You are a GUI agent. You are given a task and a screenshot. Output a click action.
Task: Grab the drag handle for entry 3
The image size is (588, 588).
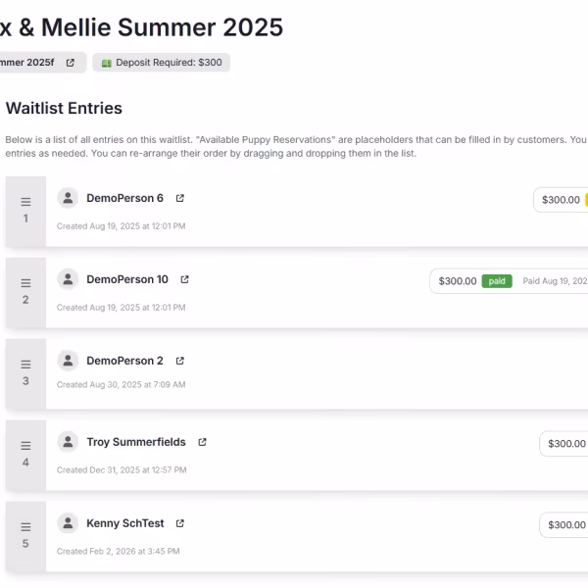(x=25, y=365)
